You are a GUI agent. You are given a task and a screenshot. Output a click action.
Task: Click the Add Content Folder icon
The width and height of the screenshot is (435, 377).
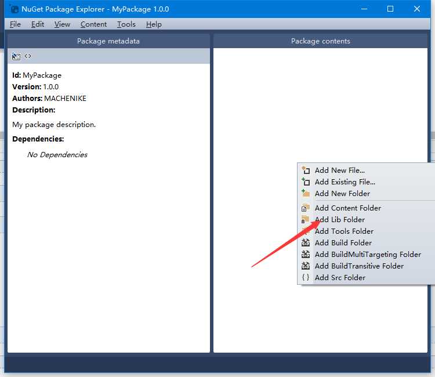(306, 208)
